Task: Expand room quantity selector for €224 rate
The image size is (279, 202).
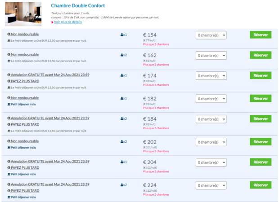Action: (x=211, y=185)
